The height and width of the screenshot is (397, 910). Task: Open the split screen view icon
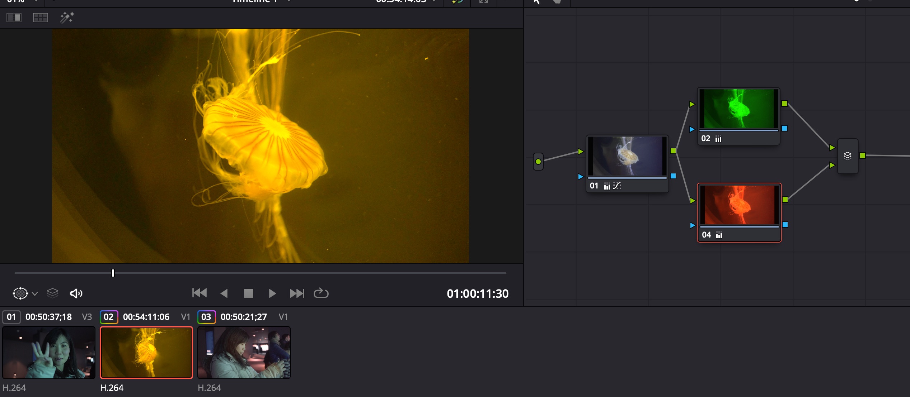tap(40, 18)
